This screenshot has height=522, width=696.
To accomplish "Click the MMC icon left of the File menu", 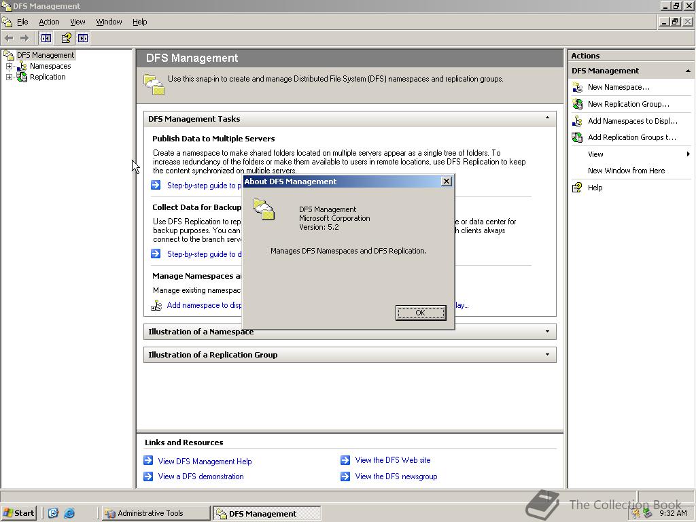I will point(7,21).
